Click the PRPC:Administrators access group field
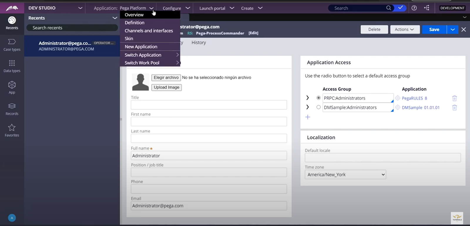 click(358, 98)
